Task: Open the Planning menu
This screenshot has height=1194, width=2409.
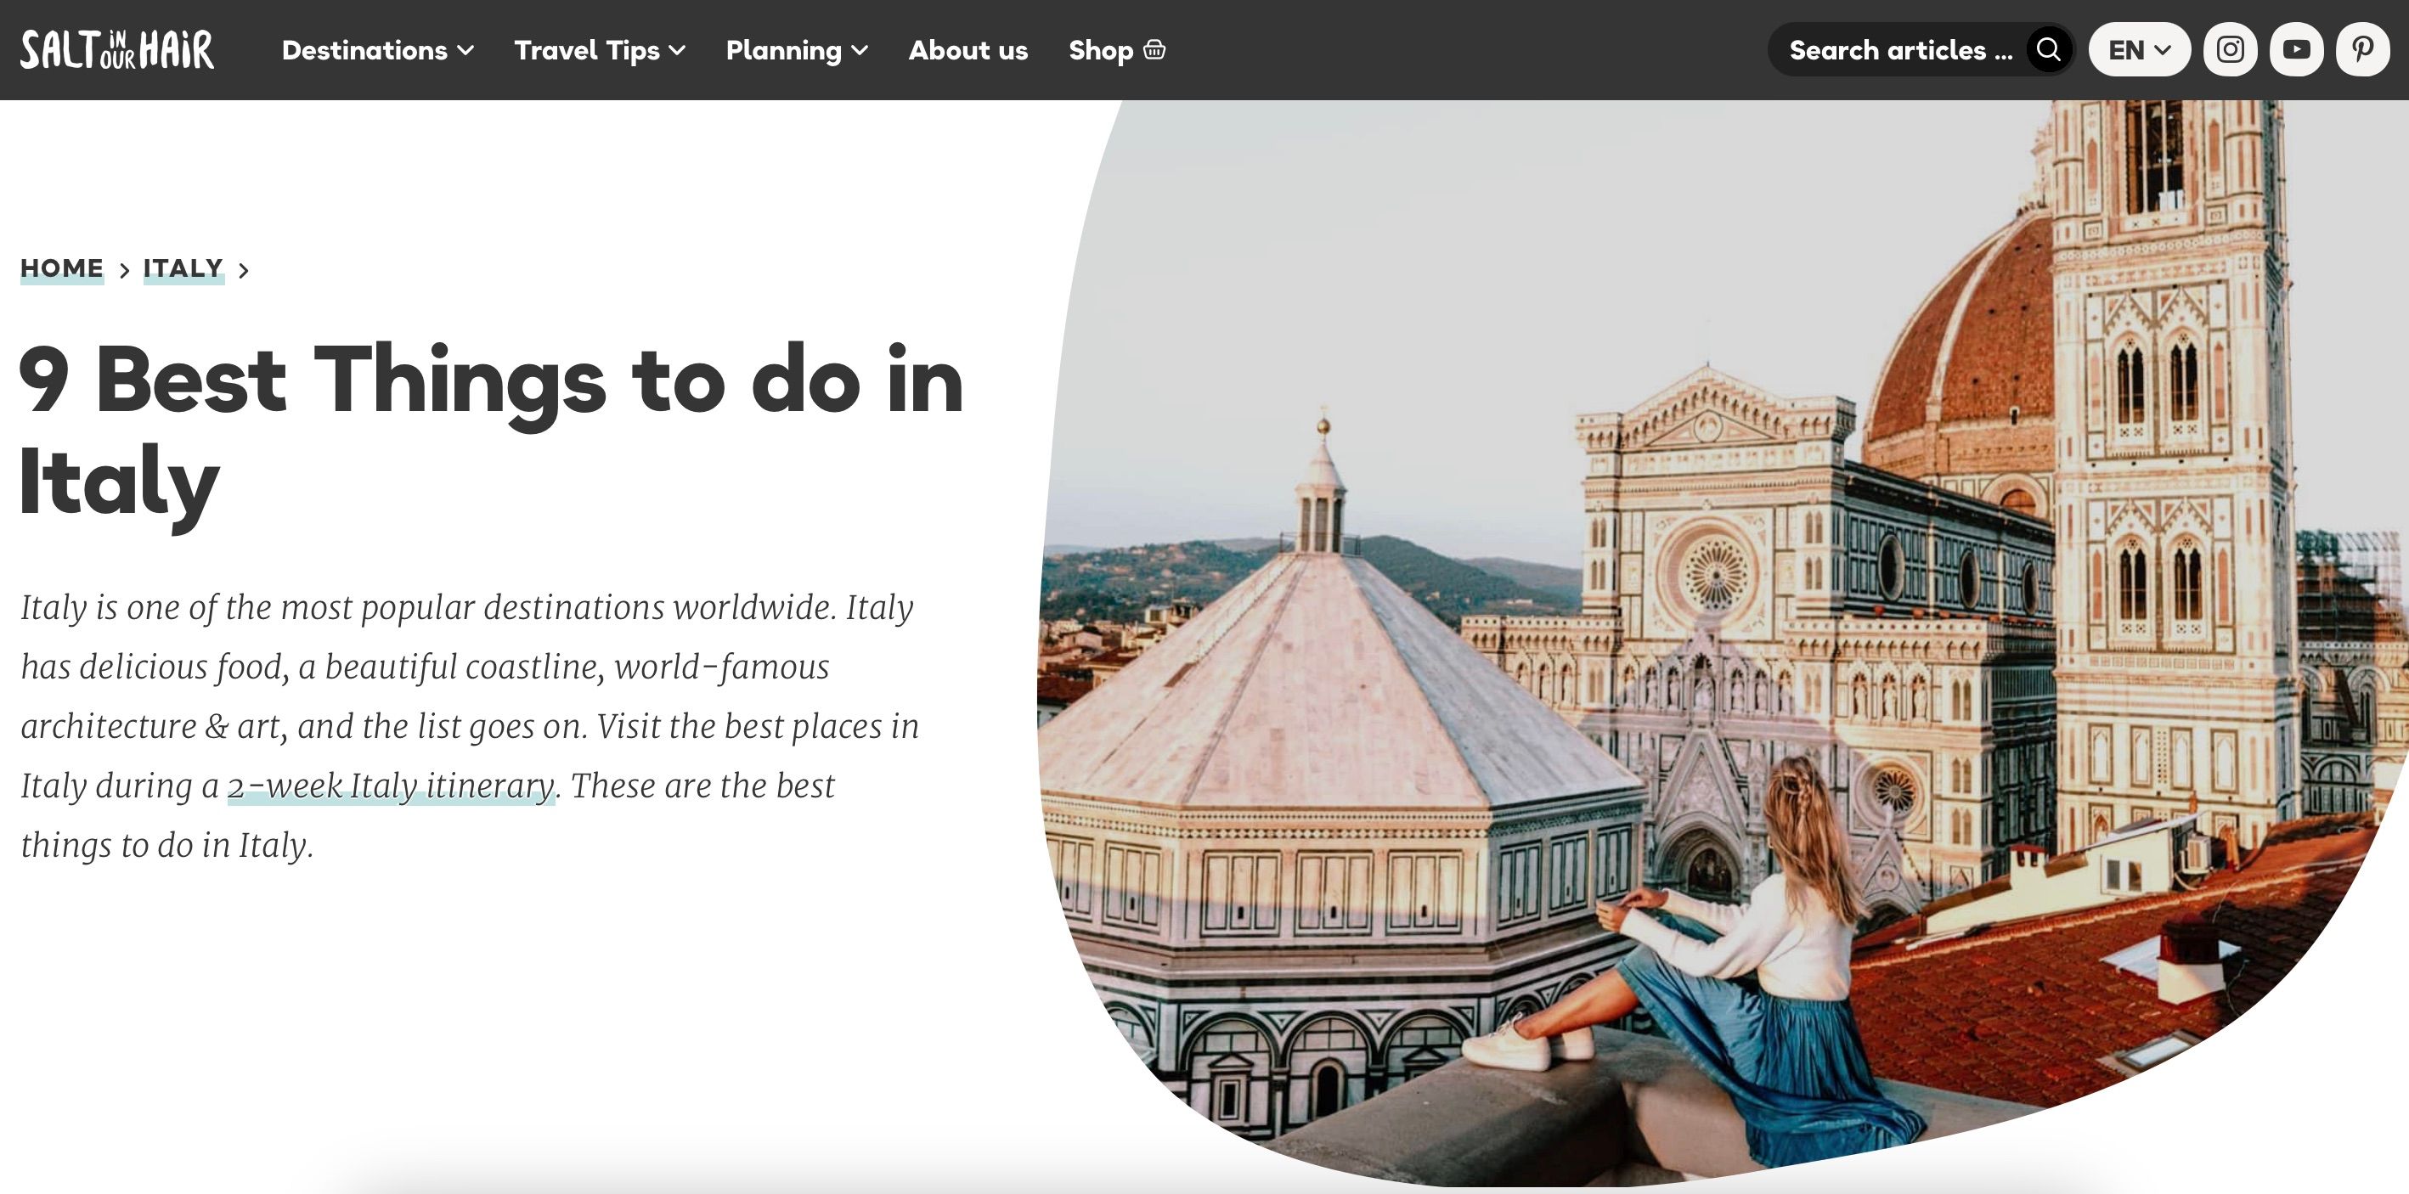Action: [x=784, y=50]
